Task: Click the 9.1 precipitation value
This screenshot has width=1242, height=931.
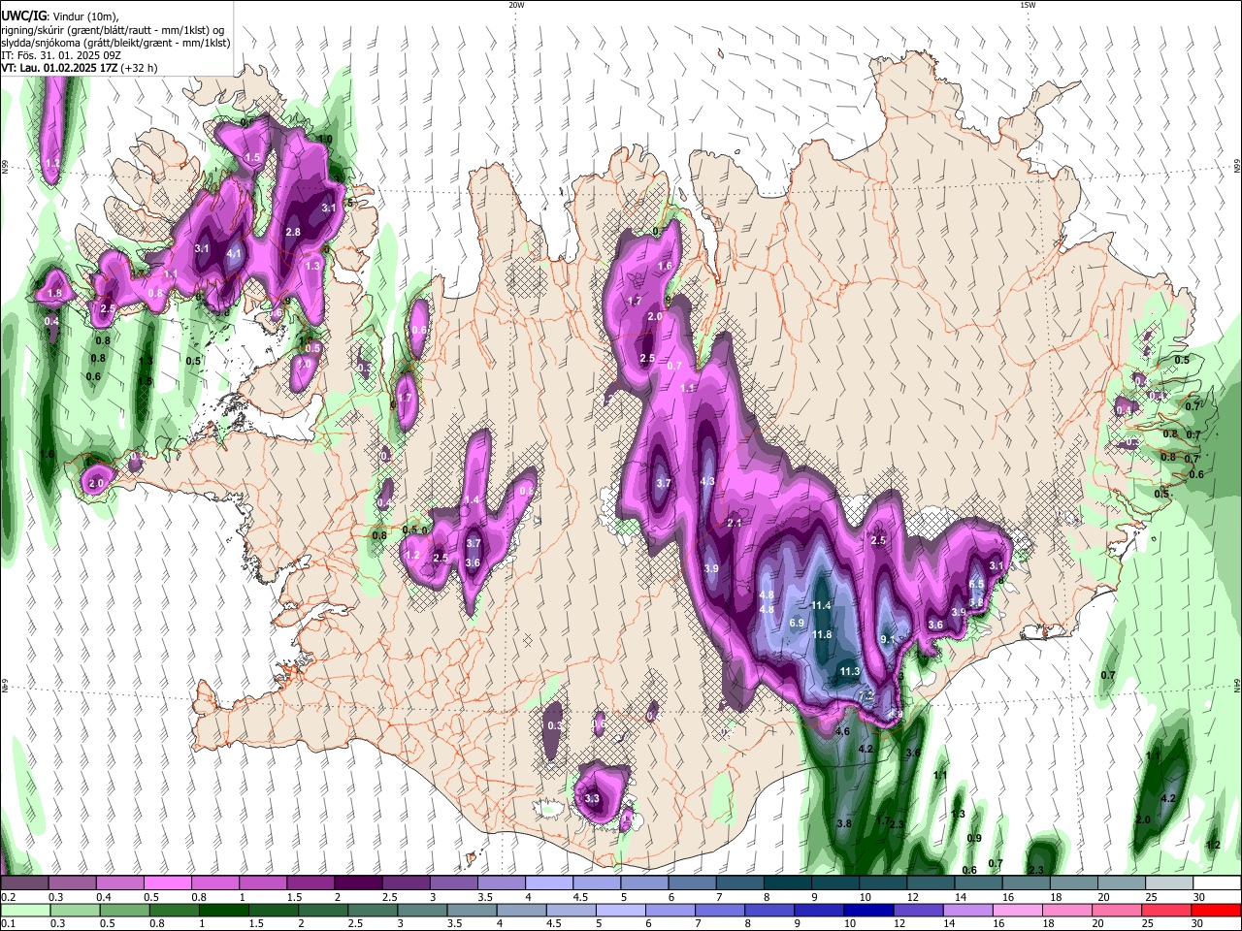Action: (x=888, y=640)
